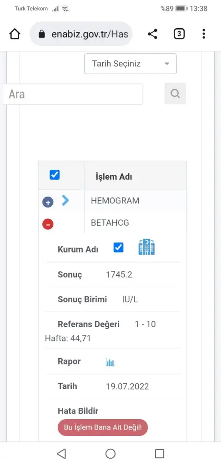Click the İşlem Adı column header

pos(114,177)
